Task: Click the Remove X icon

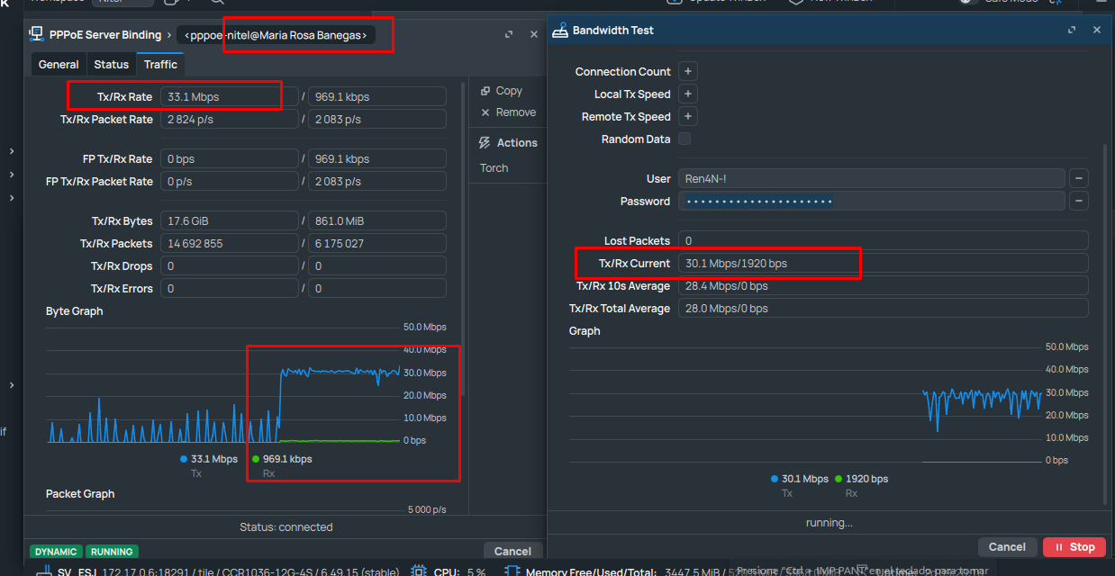Action: (x=485, y=112)
